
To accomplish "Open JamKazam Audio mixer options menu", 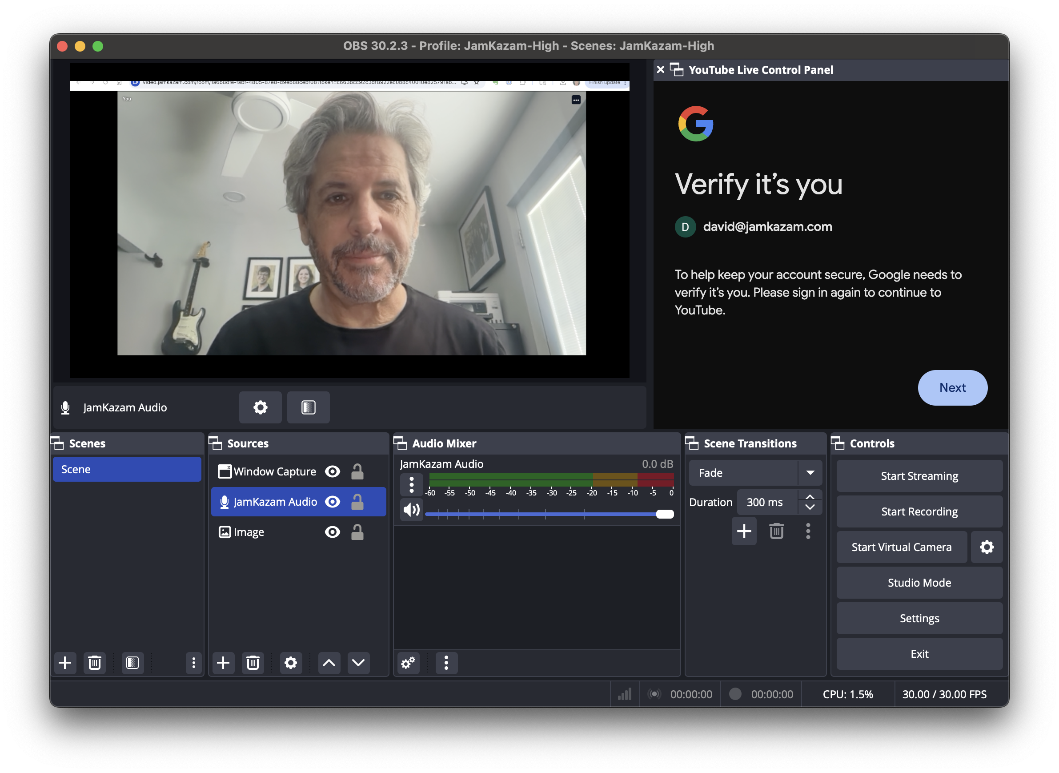I will 411,485.
